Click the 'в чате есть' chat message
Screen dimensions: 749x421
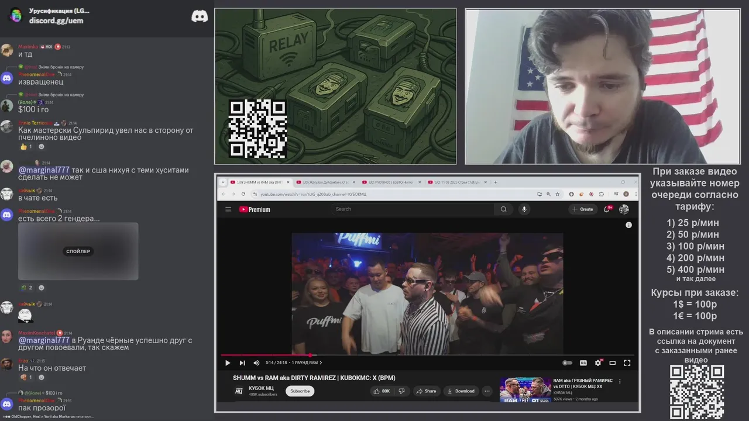coord(38,198)
